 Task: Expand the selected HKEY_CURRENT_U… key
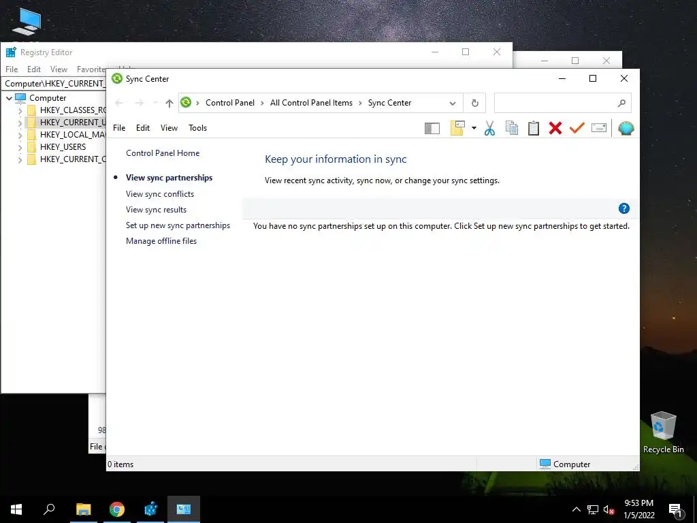tap(20, 123)
